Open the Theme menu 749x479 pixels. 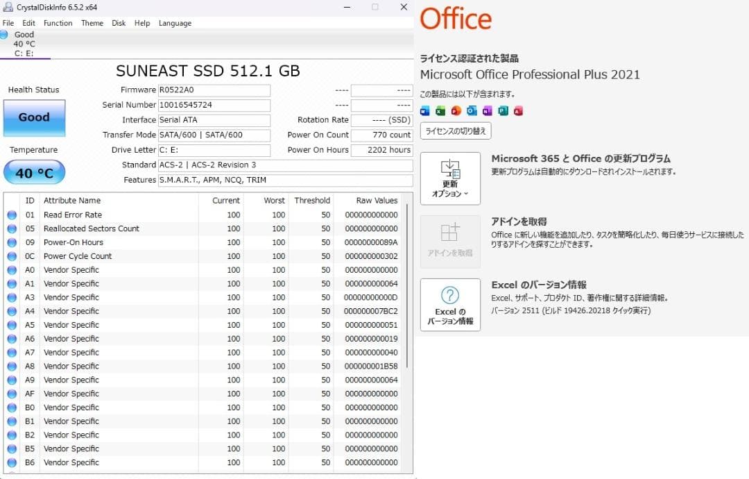(92, 23)
